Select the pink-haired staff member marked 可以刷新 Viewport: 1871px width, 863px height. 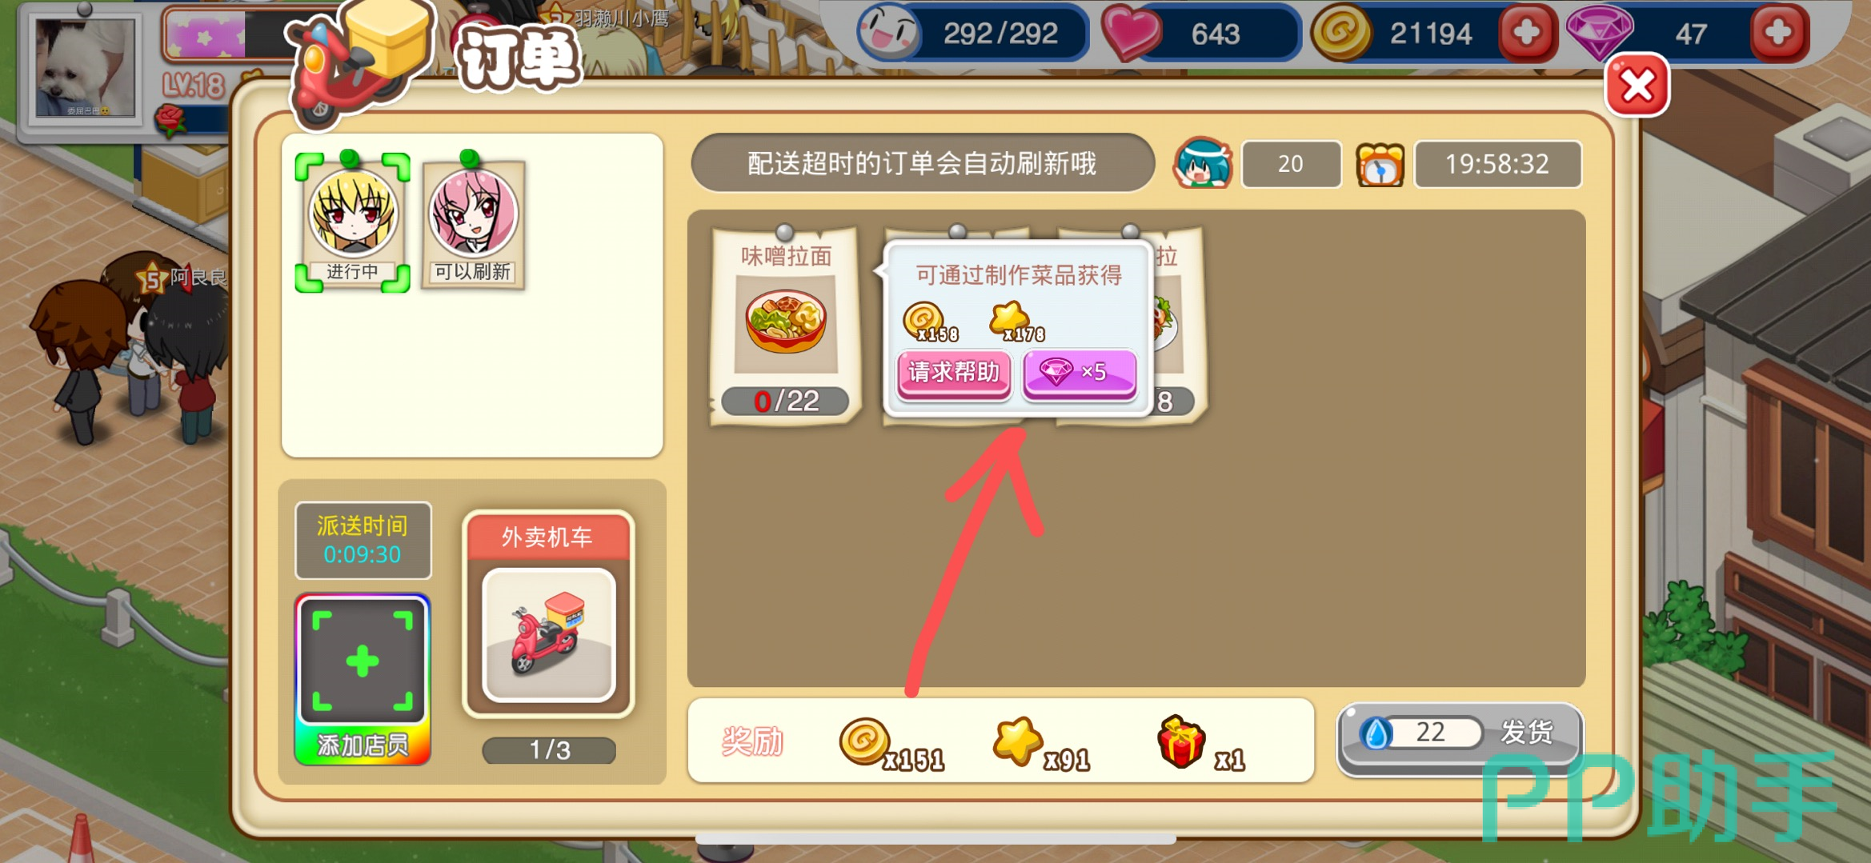pyautogui.click(x=473, y=222)
